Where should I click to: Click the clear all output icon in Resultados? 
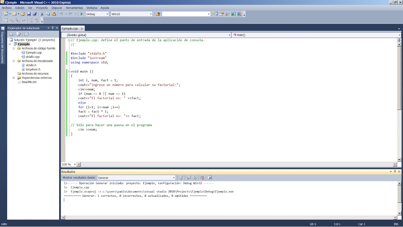coord(202,178)
